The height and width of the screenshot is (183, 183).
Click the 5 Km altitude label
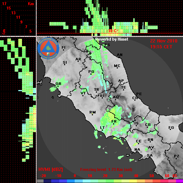pos(30,31)
